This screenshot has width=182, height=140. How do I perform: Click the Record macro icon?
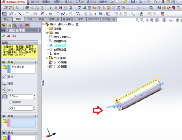coord(61,8)
